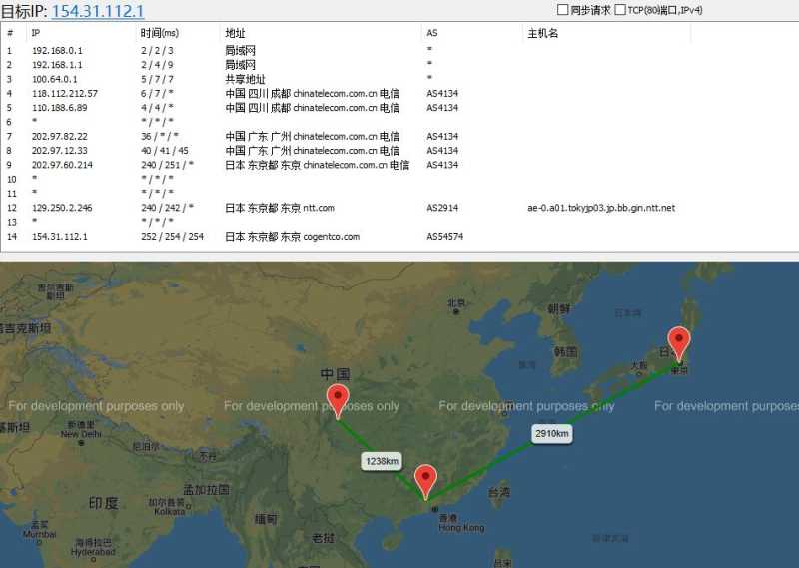799x568 pixels.
Task: Click the address 日本 东京都 东京 cogentco.com
Action: coord(292,236)
